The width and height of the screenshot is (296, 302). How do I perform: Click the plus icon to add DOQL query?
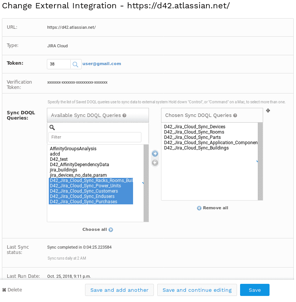click(x=268, y=111)
